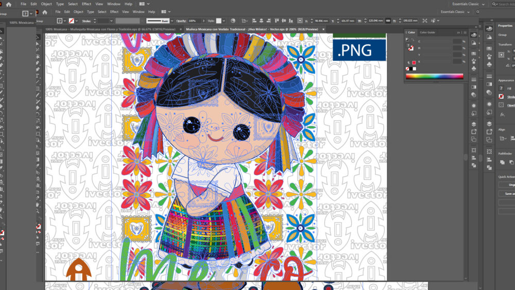Screen dimensions: 515x290
Task: Open fill color dropdown in control bar
Action: point(64,21)
